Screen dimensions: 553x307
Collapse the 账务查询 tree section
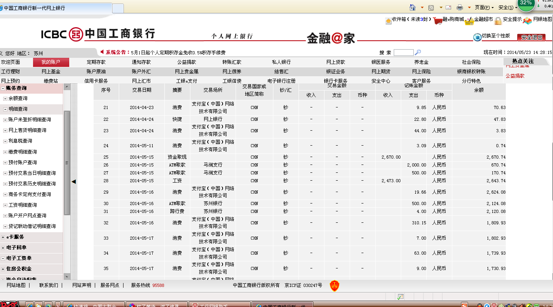click(3, 89)
